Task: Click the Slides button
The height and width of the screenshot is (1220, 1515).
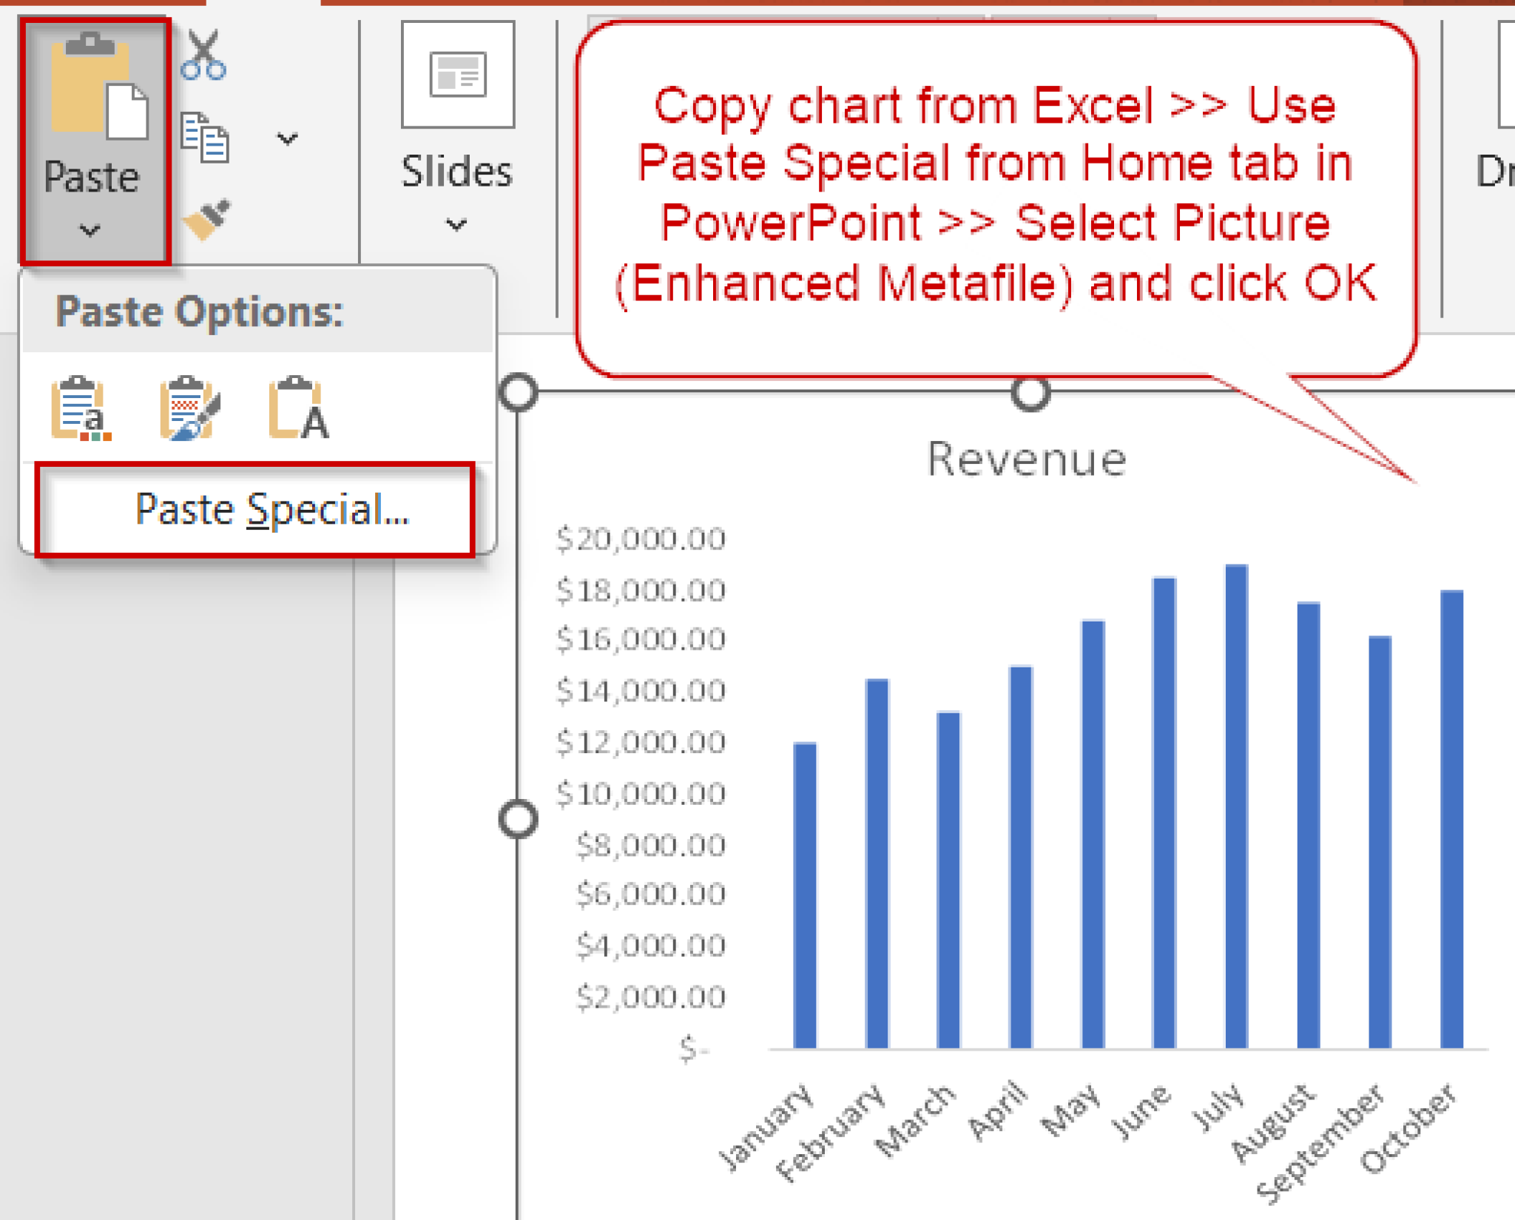Action: [455, 170]
